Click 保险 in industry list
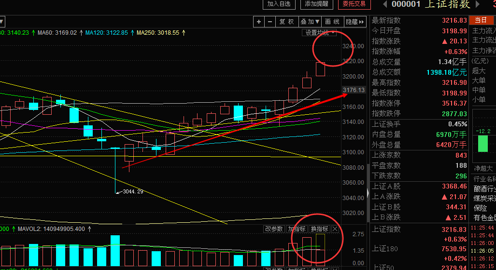 click(x=480, y=208)
